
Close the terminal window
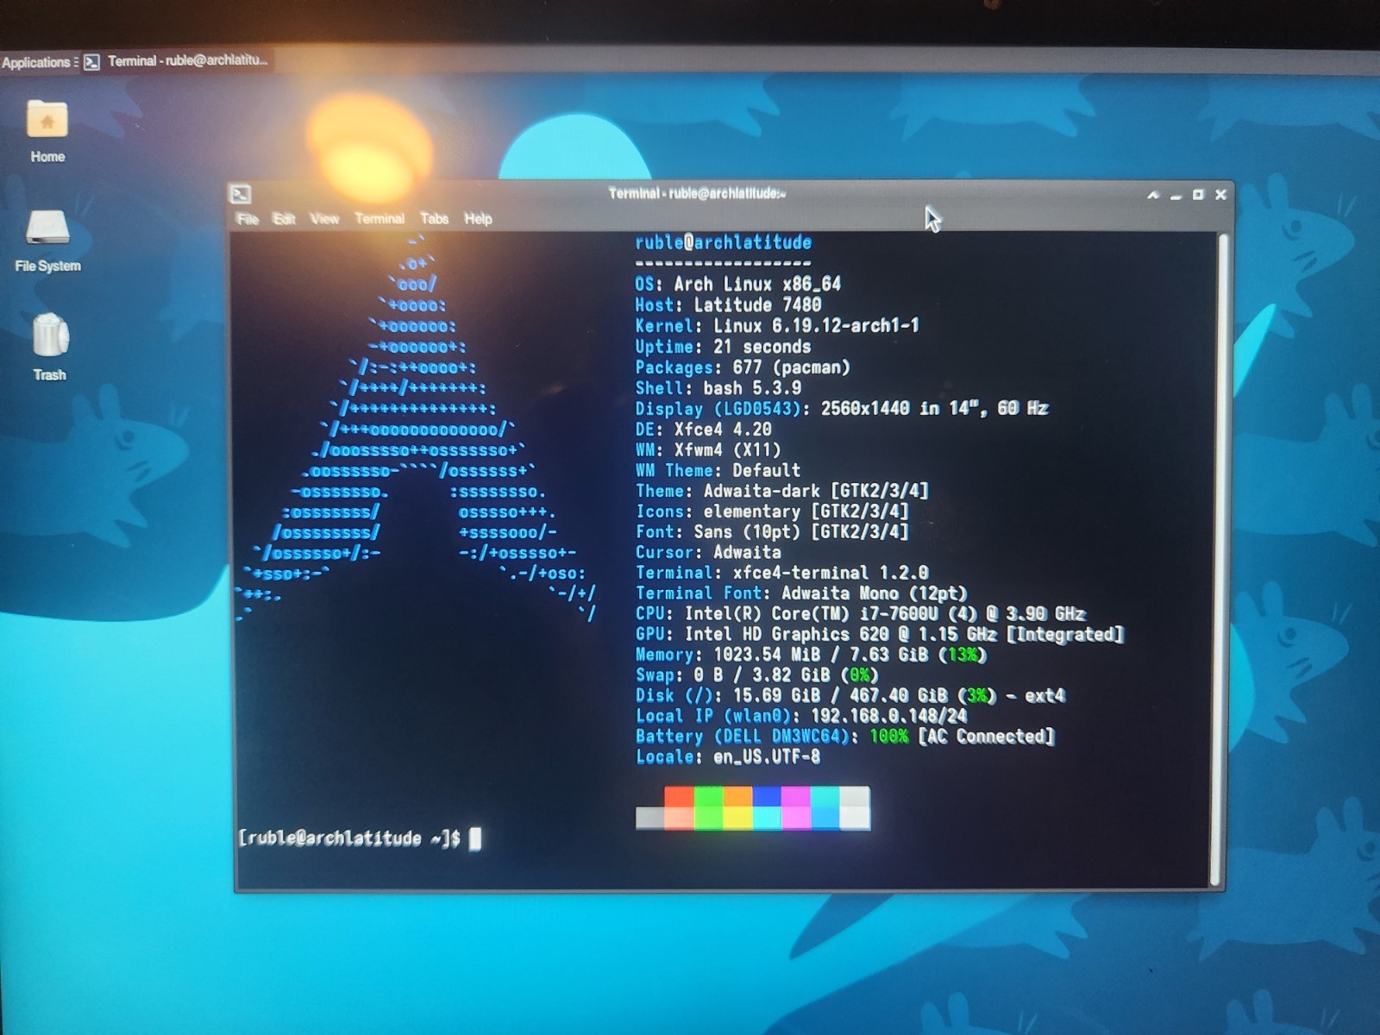[x=1220, y=195]
